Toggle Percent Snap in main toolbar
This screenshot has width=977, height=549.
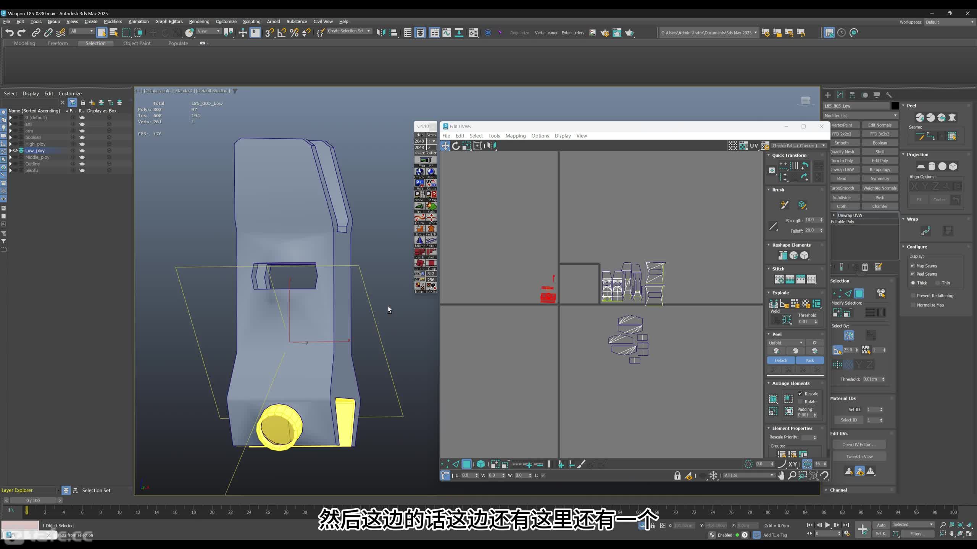294,33
